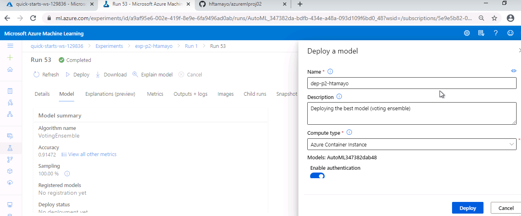The image size is (521, 216).
Task: Go to Home in the sidebar
Action: point(10,69)
